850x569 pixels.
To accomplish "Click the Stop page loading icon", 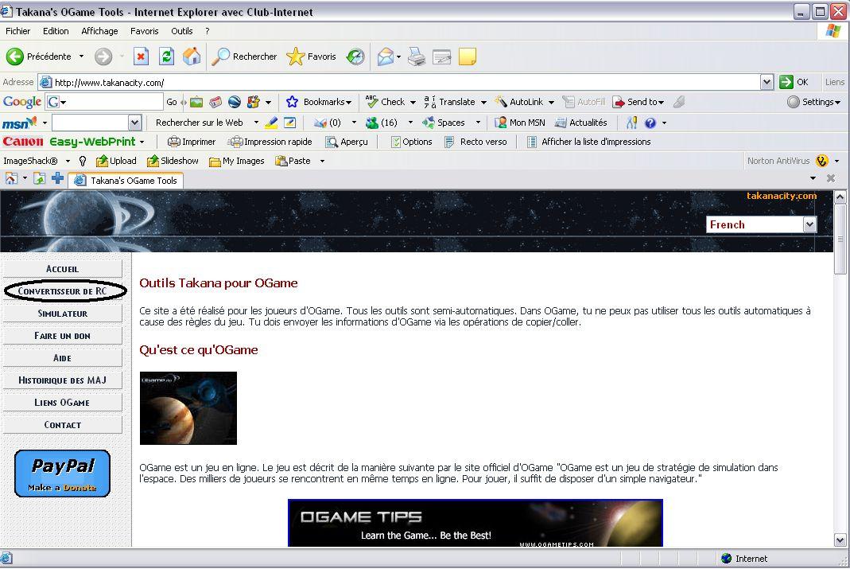I will 141,57.
